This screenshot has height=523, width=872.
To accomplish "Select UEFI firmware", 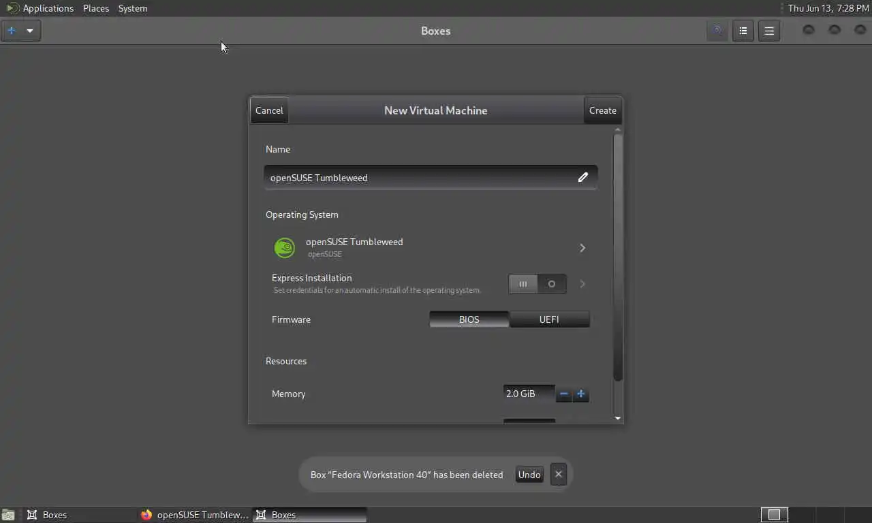I will pos(549,319).
